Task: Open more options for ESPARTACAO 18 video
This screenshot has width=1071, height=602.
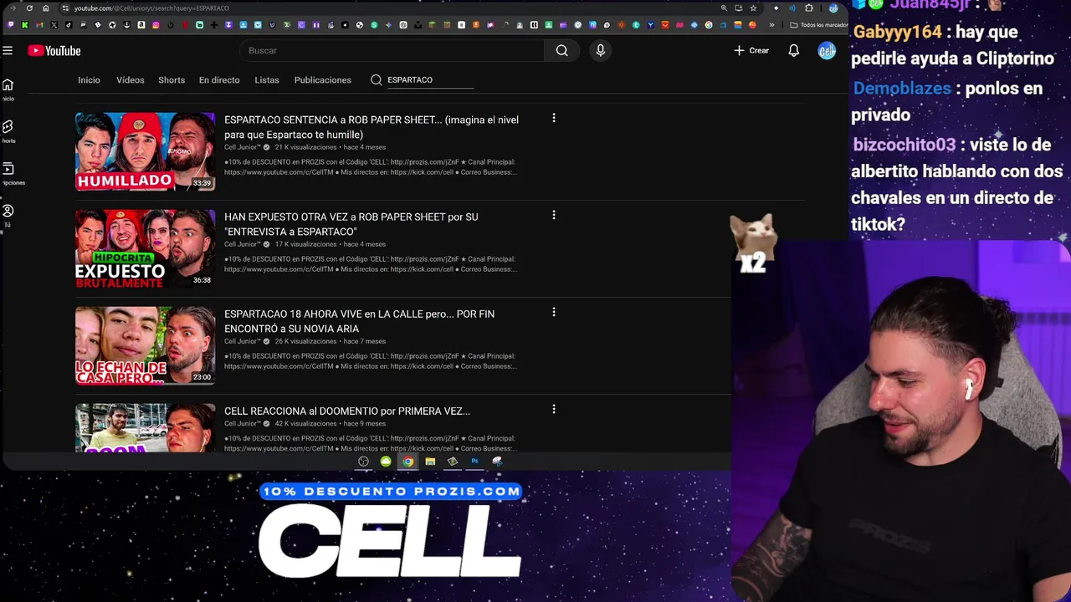Action: pos(553,312)
